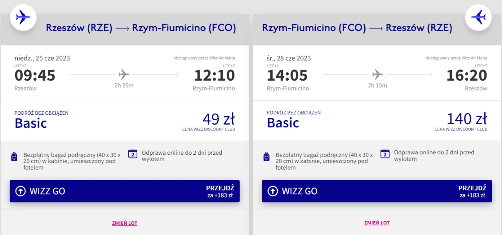Click the online check-in calendar icon for return flight
502x235 pixels.
[x=385, y=154]
